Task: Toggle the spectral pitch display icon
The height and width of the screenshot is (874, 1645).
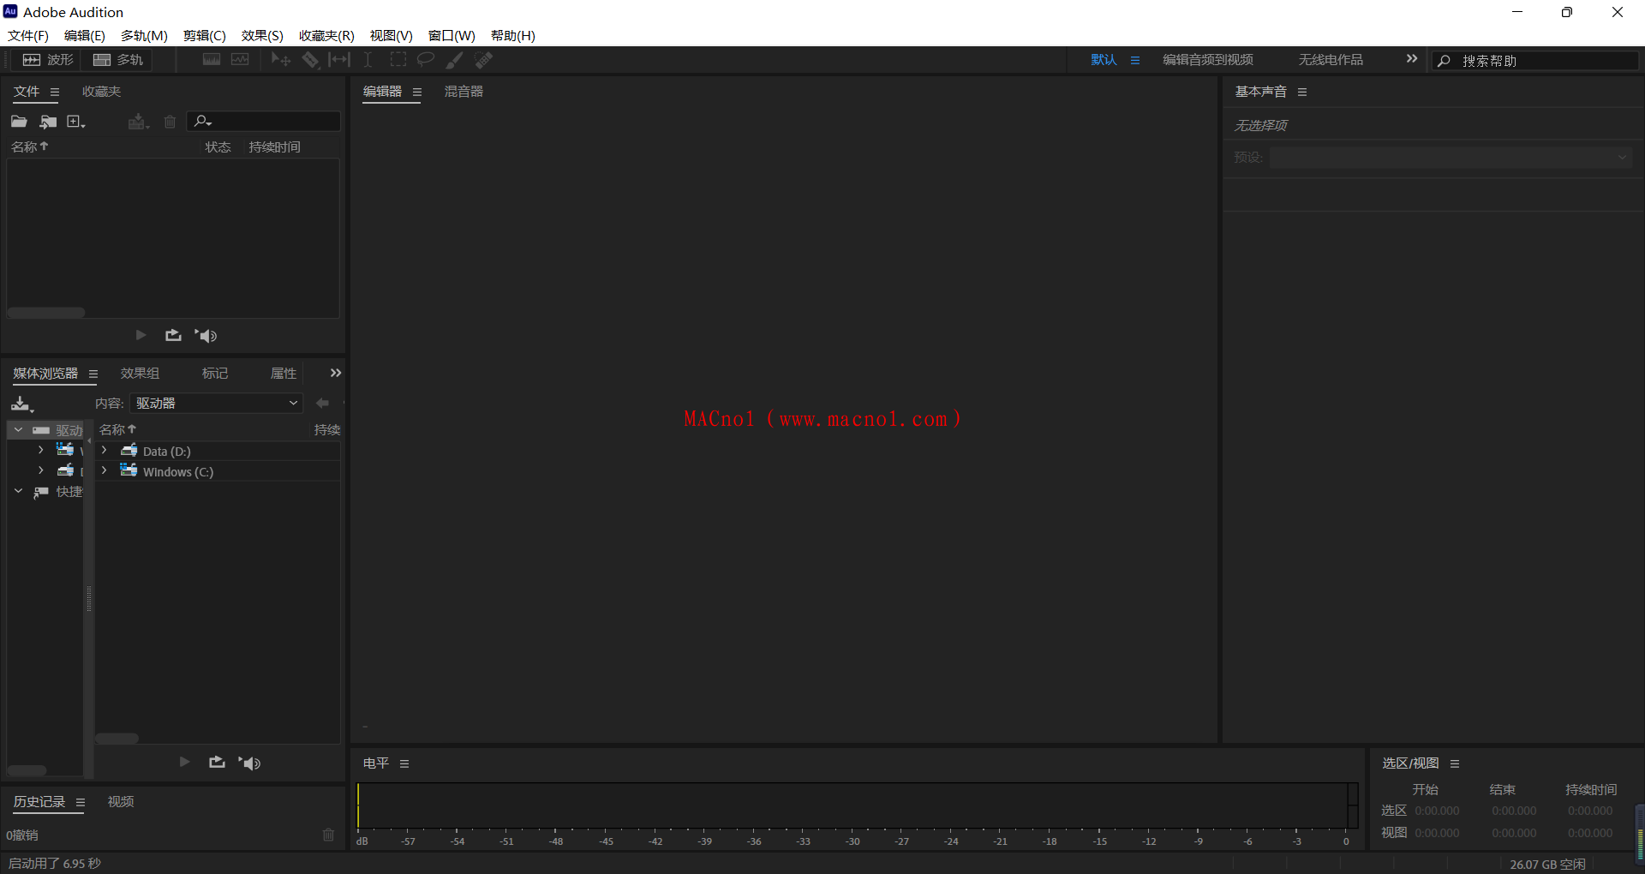Action: point(240,59)
